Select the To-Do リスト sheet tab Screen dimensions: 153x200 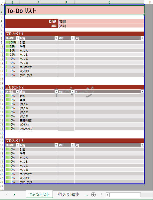tap(40, 194)
